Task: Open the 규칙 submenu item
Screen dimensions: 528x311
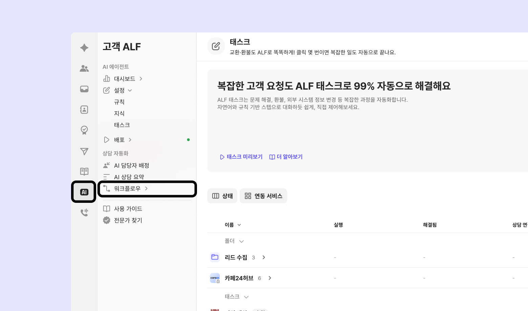Action: [x=119, y=102]
